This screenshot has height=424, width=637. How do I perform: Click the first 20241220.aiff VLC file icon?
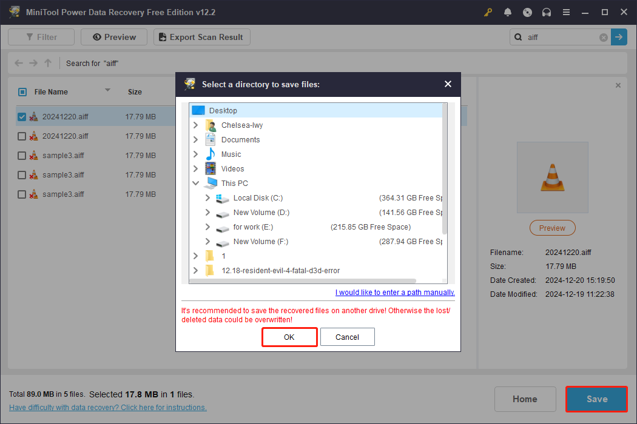(34, 117)
